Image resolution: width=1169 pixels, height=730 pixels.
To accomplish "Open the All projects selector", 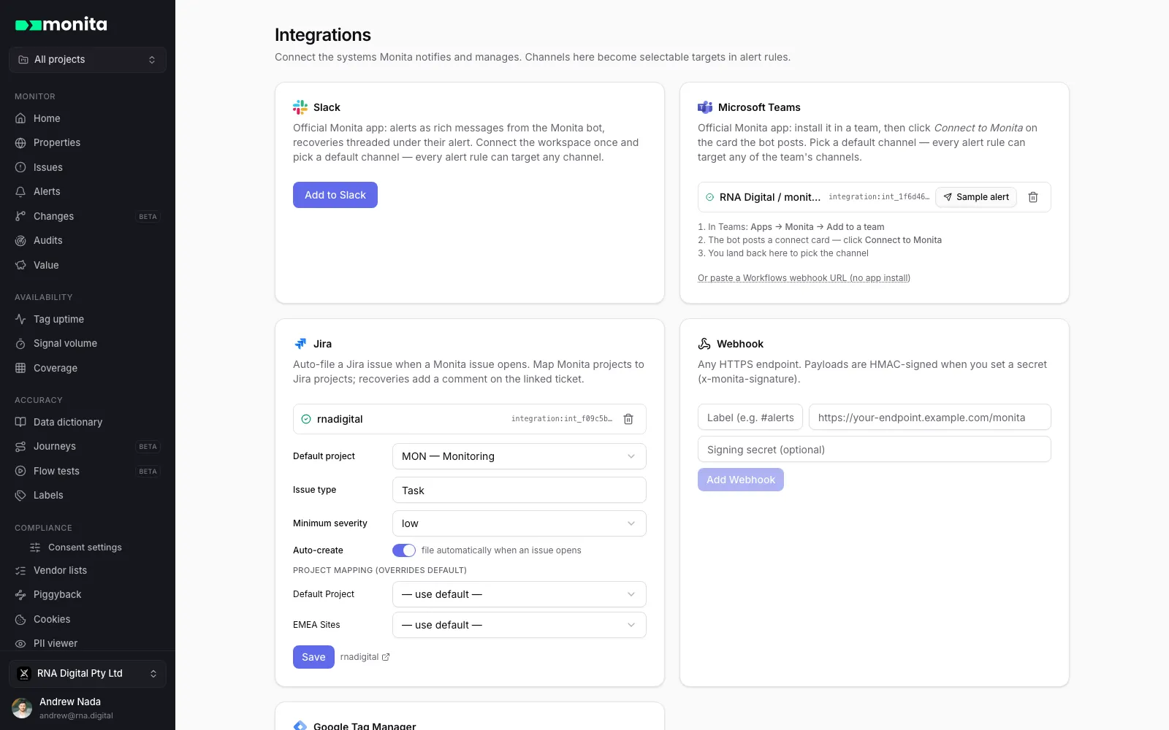I will 88,60.
